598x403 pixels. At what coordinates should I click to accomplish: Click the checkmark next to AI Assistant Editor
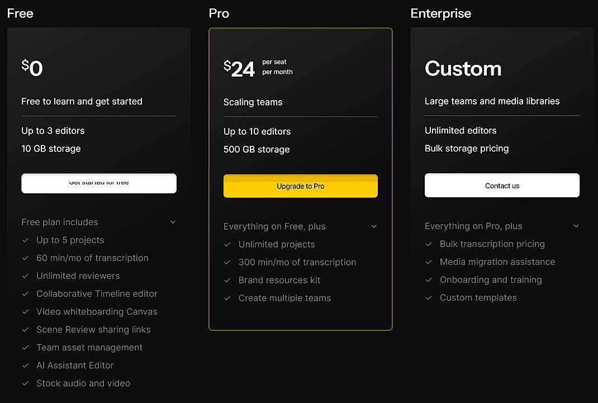point(25,365)
